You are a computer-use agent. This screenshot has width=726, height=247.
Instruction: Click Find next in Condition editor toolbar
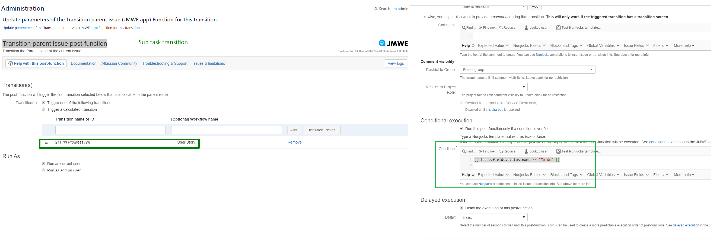click(x=488, y=151)
